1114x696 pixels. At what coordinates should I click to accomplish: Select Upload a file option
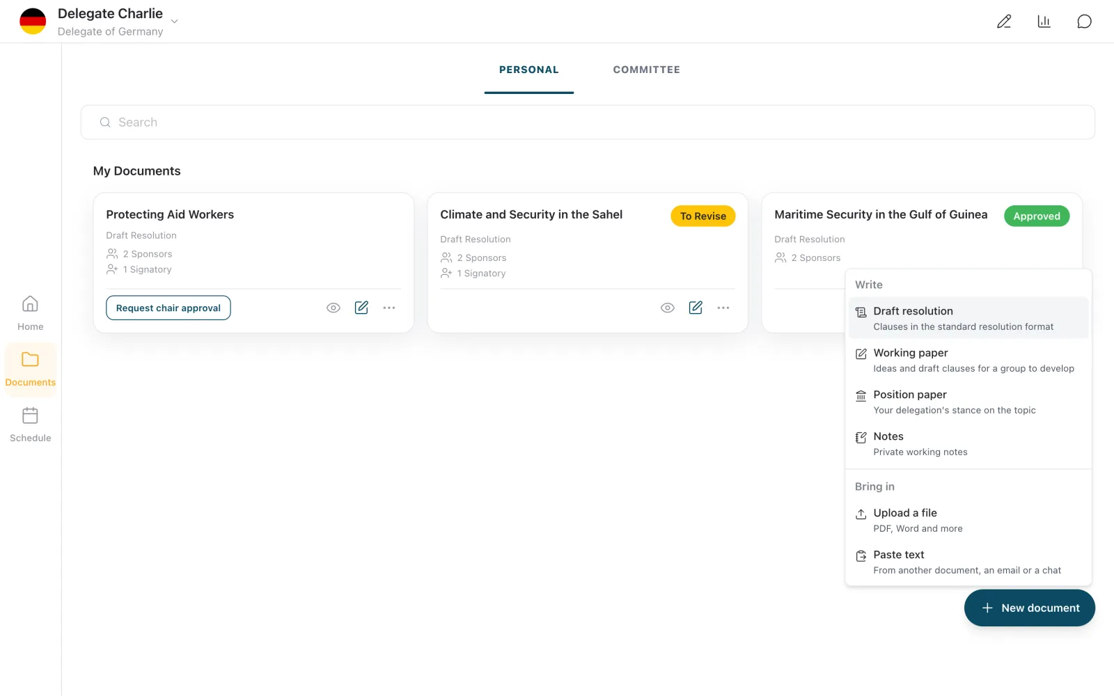click(968, 520)
